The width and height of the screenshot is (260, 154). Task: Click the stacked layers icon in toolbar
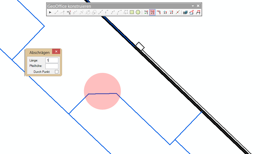point(185,12)
